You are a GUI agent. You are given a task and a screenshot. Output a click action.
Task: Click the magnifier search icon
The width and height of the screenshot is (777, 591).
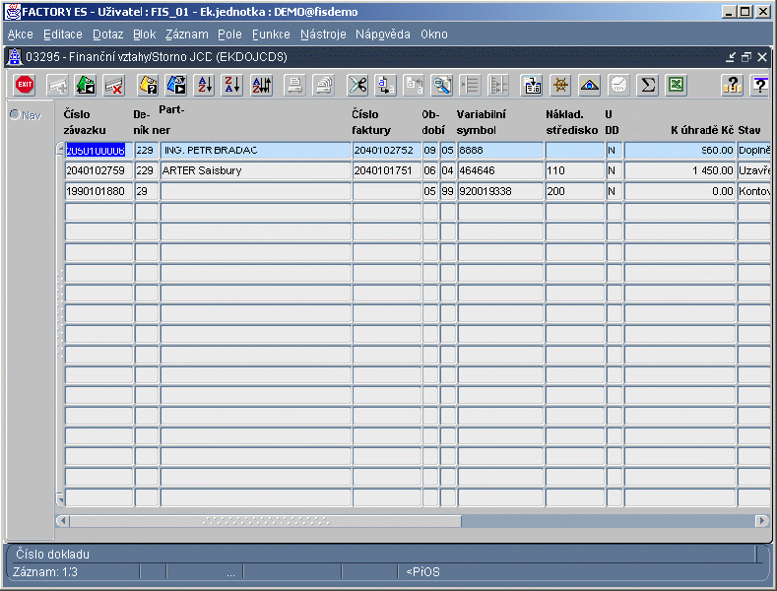pyautogui.click(x=441, y=85)
